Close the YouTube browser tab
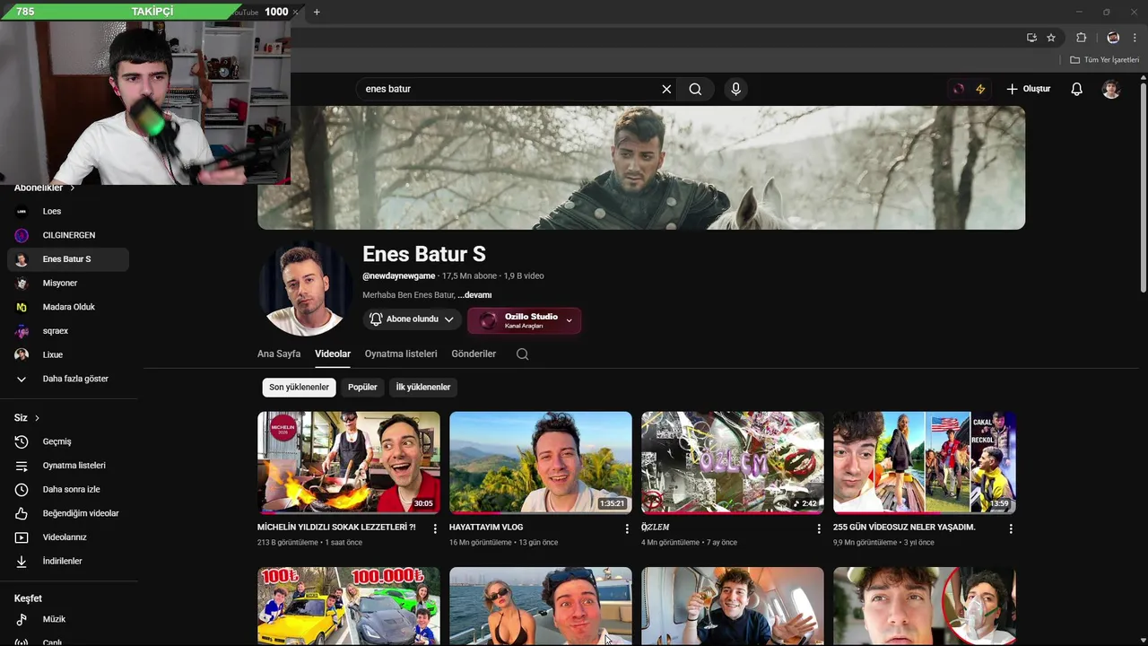 [x=296, y=12]
